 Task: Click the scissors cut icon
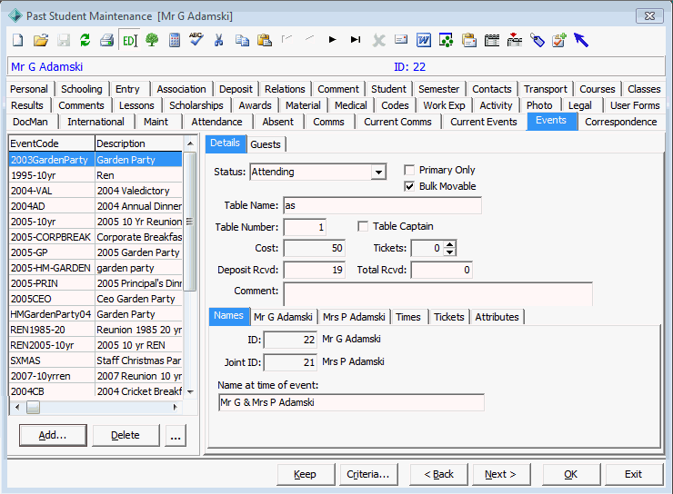pyautogui.click(x=219, y=40)
